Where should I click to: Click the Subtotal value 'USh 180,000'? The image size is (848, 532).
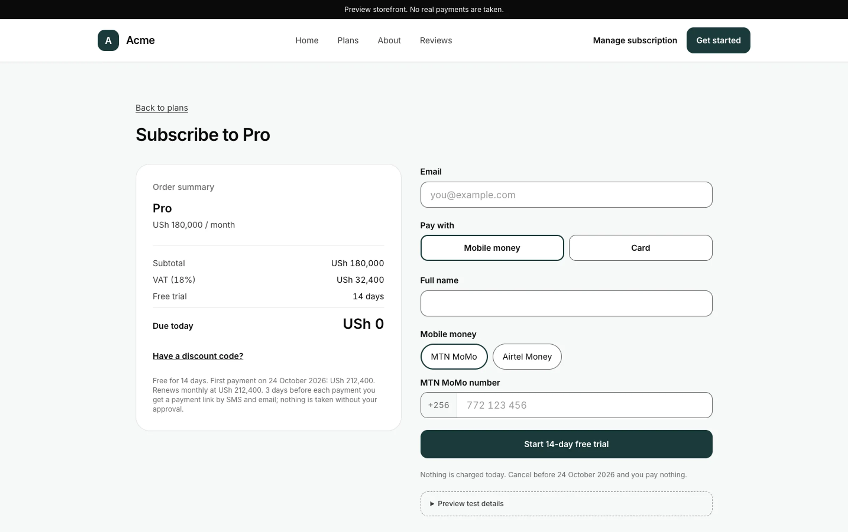[x=357, y=263]
